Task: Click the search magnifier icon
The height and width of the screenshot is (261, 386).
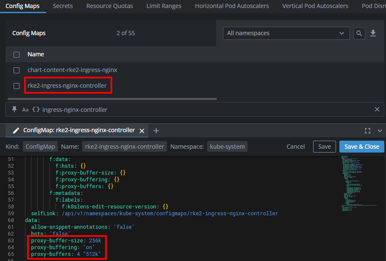Action: tap(359, 33)
